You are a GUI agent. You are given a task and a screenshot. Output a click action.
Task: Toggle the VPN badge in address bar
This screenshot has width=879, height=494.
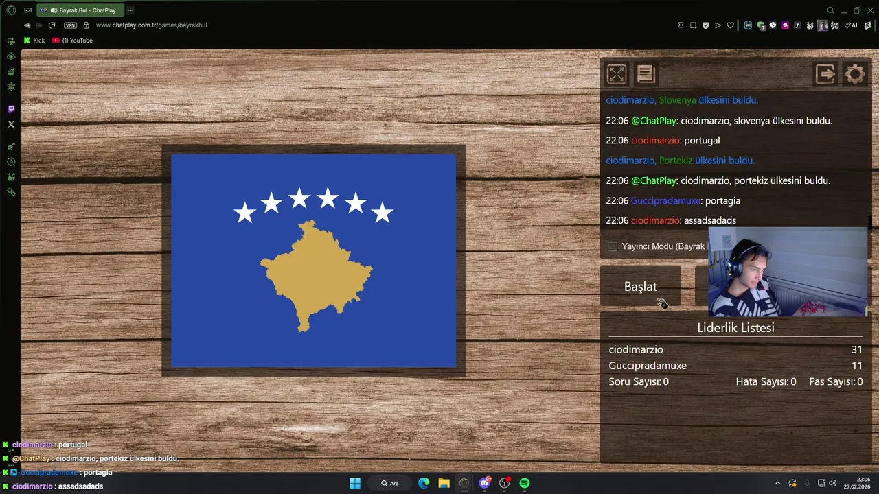click(70, 25)
